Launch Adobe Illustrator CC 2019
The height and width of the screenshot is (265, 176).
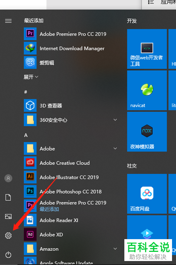tap(71, 177)
